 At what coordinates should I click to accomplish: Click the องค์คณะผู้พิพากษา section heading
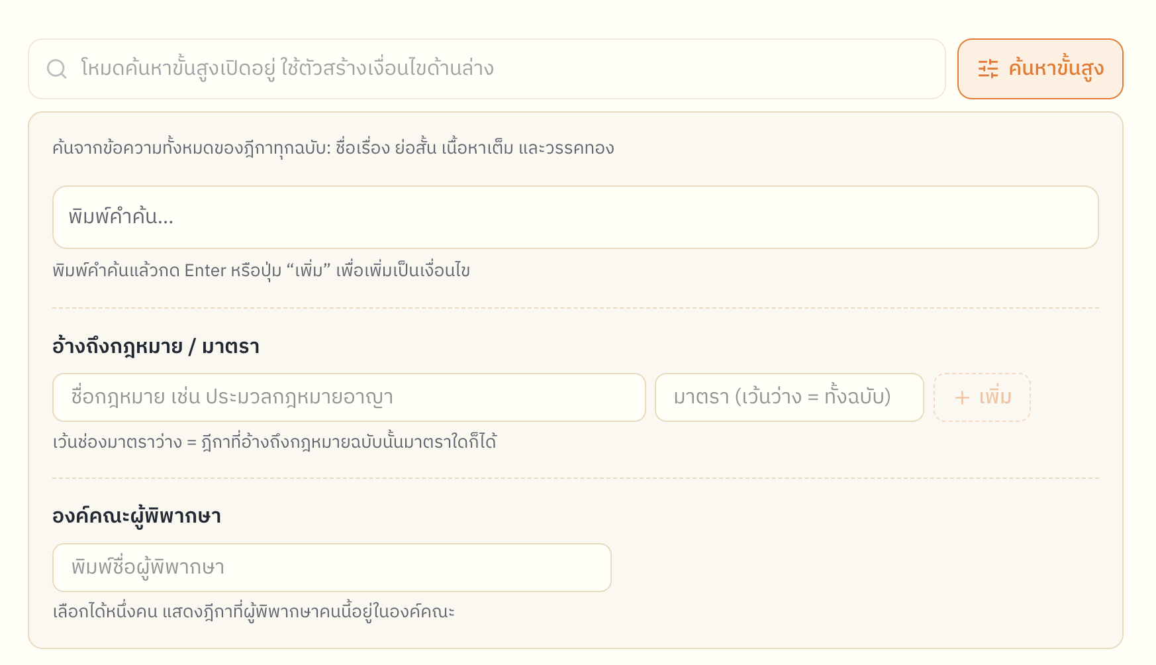136,516
